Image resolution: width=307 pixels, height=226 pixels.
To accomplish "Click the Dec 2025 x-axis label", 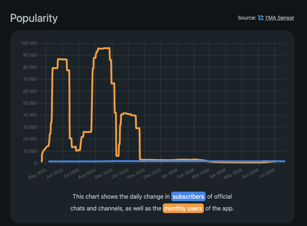I will click(152, 174).
